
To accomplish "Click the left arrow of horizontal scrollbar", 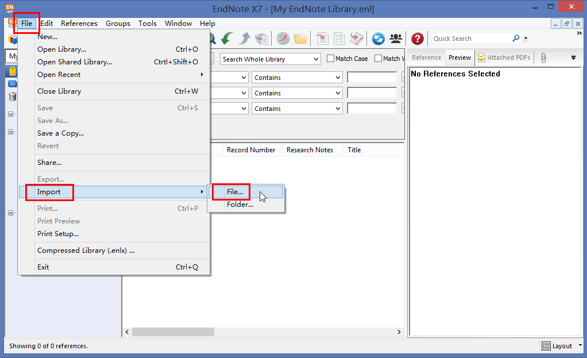I will point(128,332).
